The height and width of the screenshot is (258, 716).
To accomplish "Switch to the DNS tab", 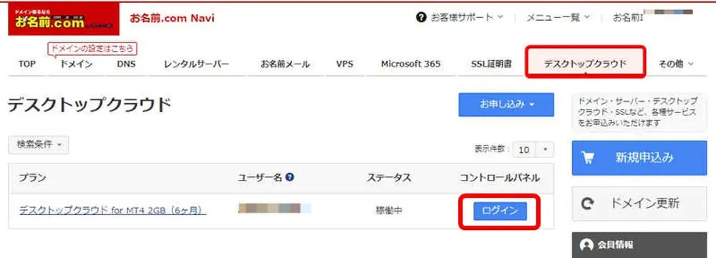I will click(x=126, y=64).
